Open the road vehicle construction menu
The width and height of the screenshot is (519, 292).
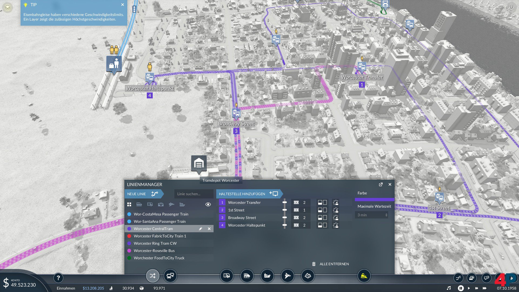tap(227, 276)
